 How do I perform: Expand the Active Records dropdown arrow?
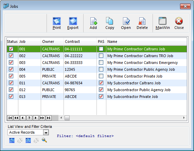[x=46, y=132]
